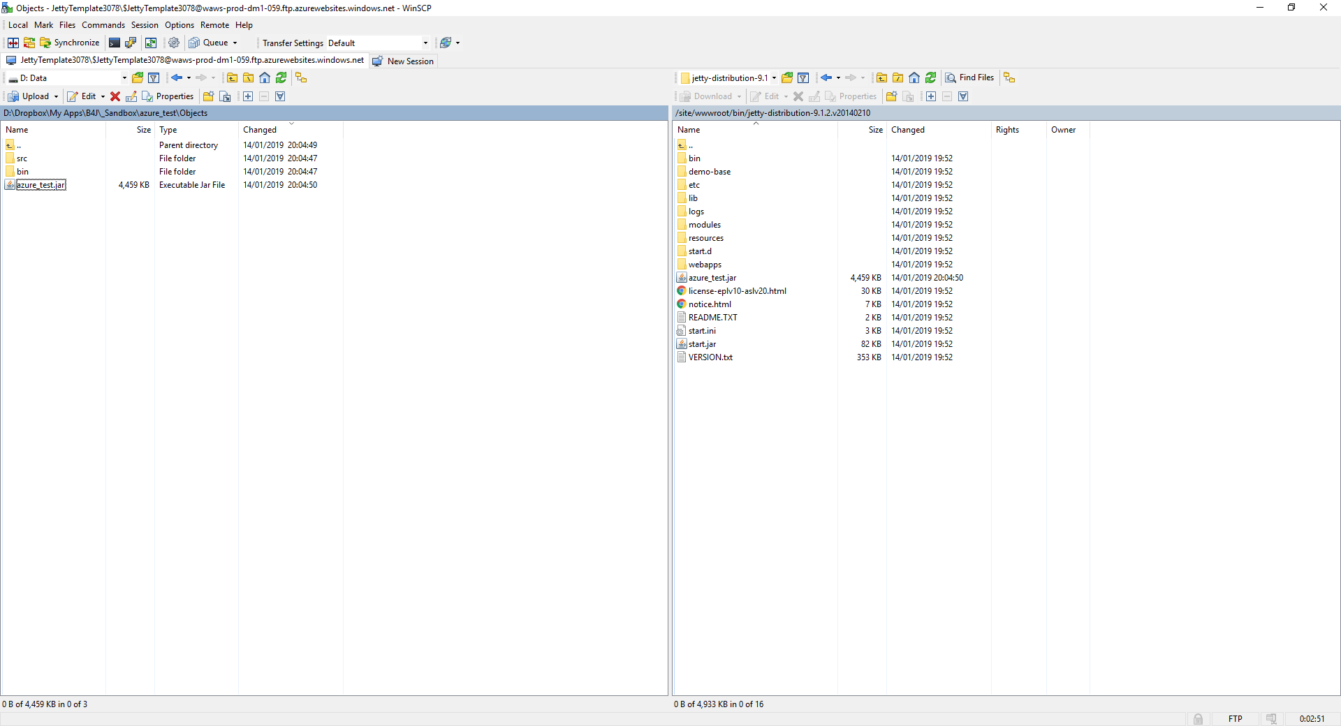Click Keep Remote Directory up to Date icon
Image resolution: width=1341 pixels, height=726 pixels.
151,43
